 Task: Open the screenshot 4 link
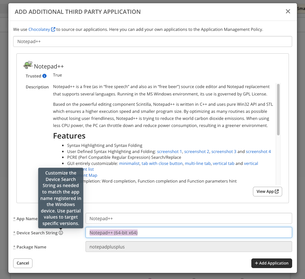point(258,151)
